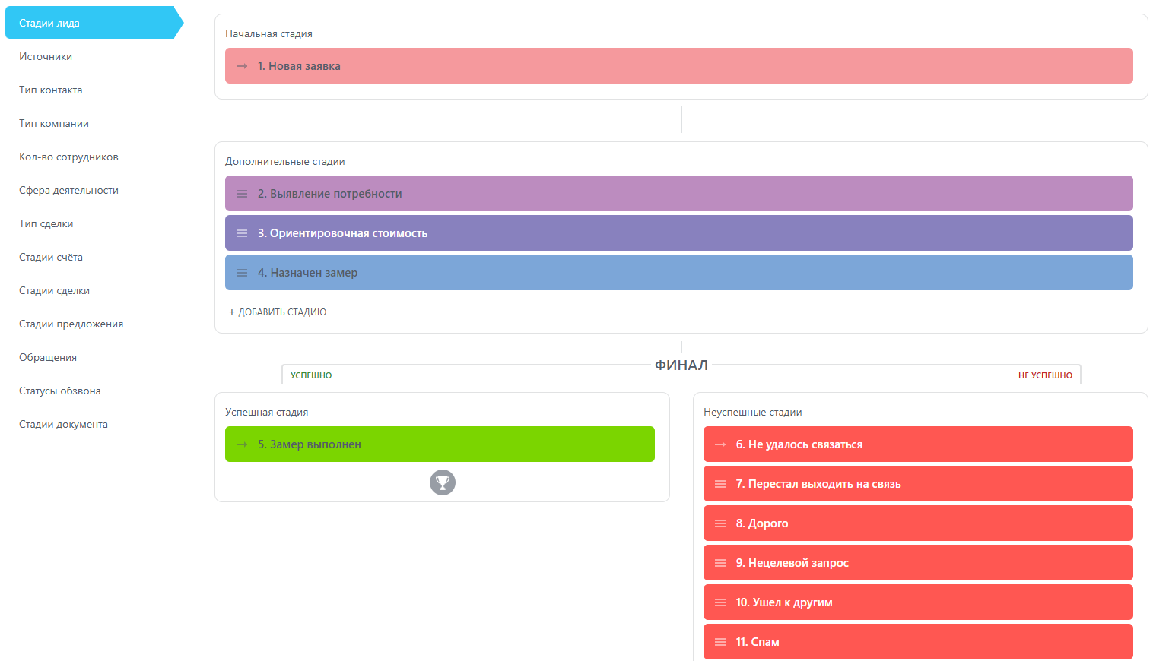Go to Стадии документа section
This screenshot has width=1153, height=661.
63,424
